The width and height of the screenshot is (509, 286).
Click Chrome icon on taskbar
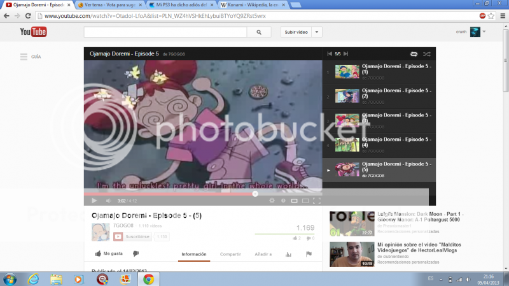(x=148, y=280)
